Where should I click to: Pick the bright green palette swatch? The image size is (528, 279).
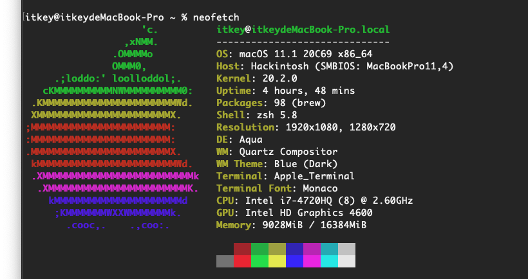coord(260,261)
